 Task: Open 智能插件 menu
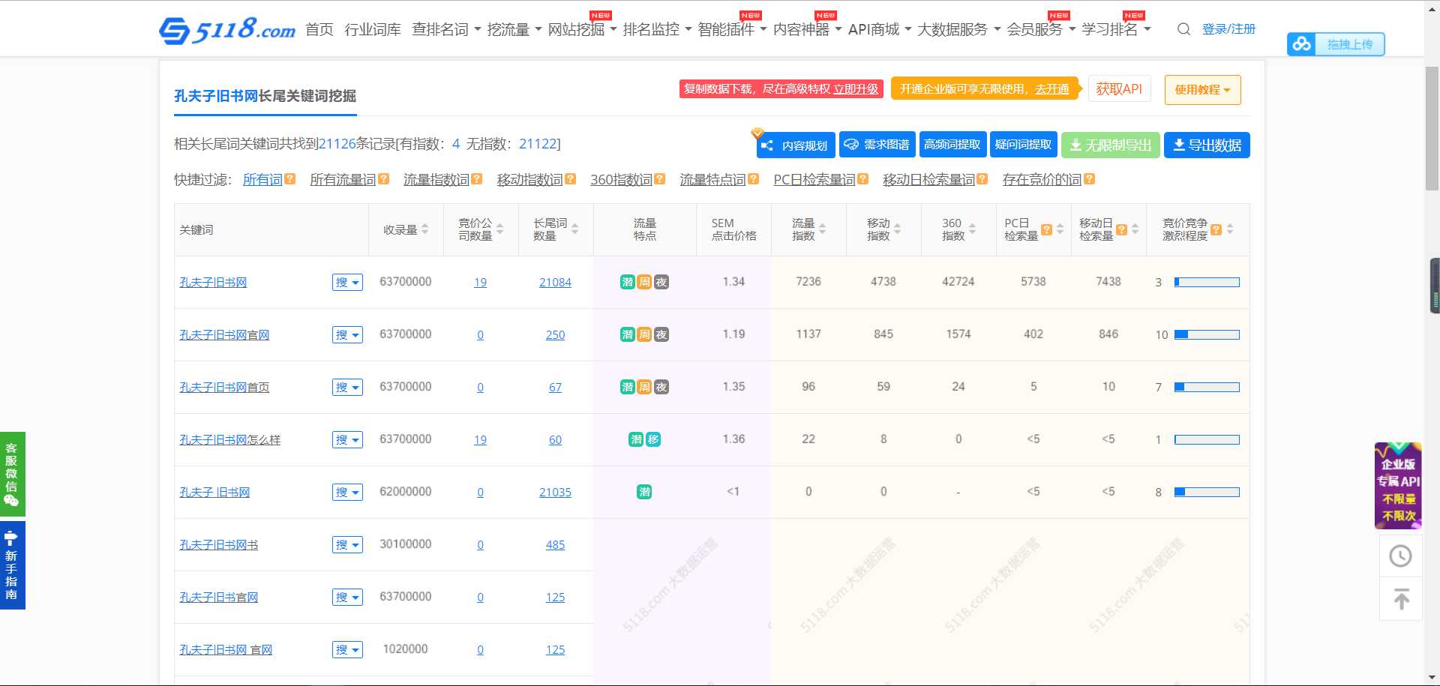click(x=732, y=29)
